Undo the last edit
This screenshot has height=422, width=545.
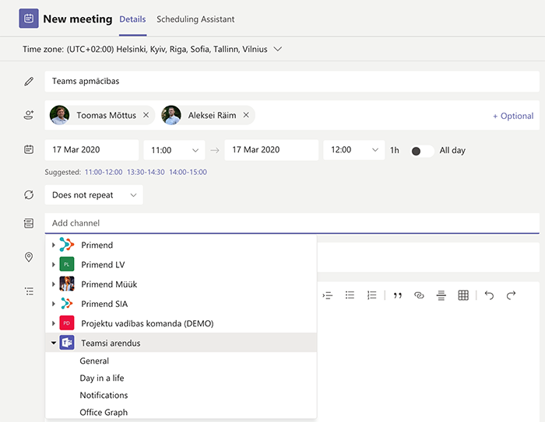point(489,295)
